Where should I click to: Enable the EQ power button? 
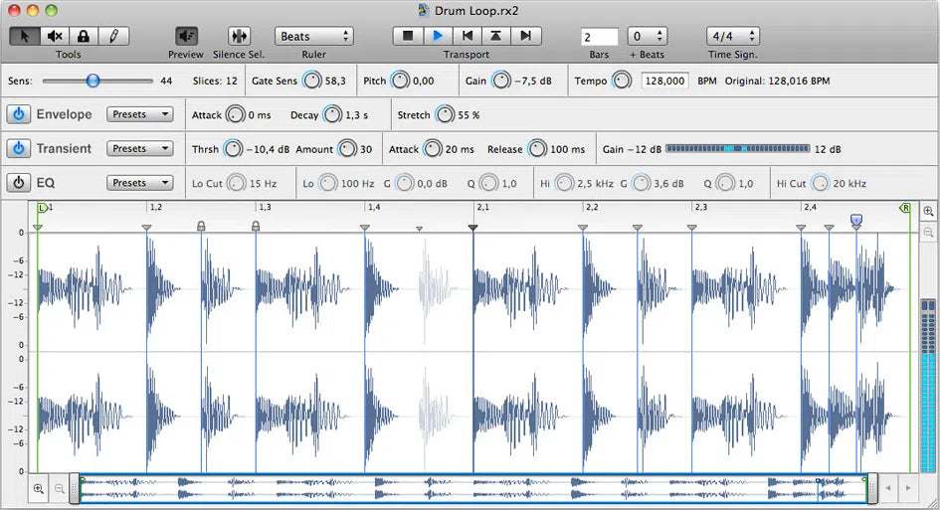point(19,183)
